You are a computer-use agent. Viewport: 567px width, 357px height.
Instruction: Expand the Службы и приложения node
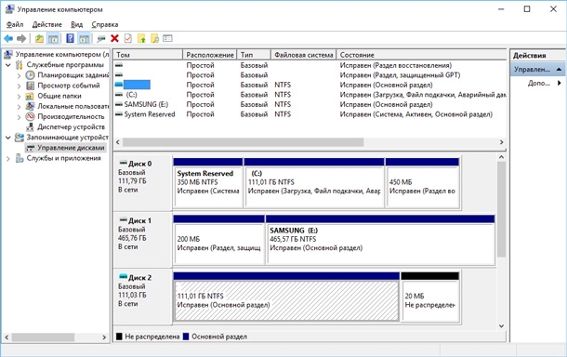pyautogui.click(x=8, y=158)
